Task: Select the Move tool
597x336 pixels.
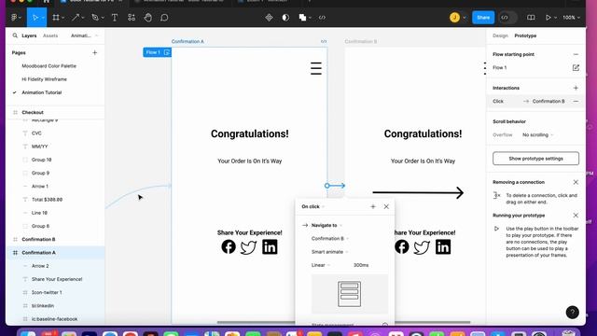Action: [35, 18]
